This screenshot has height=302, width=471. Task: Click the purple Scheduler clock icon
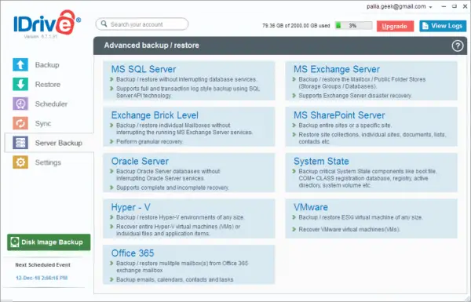pyautogui.click(x=20, y=104)
